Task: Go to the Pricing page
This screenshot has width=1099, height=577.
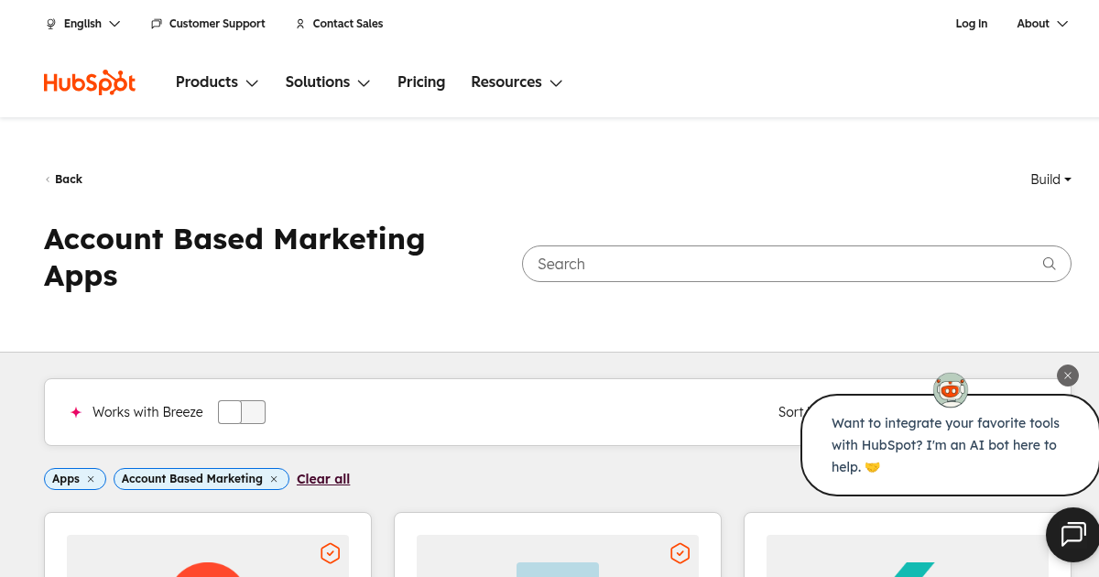Action: 421,82
